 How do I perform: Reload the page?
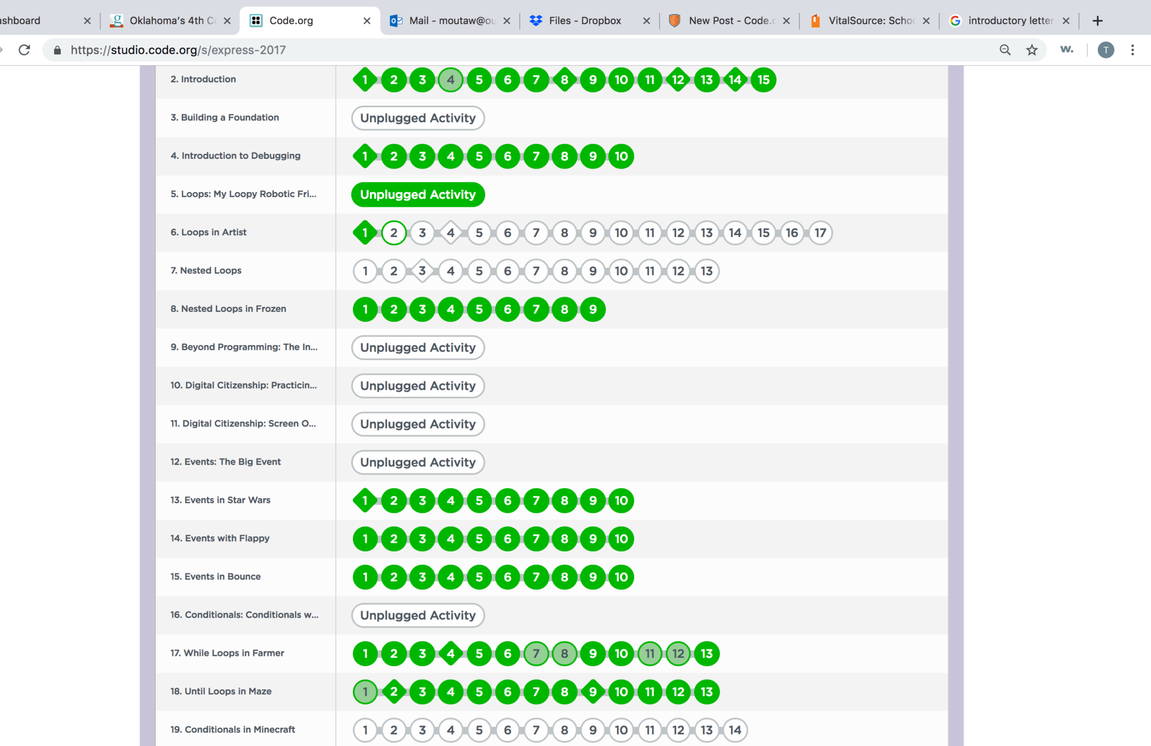coord(24,50)
